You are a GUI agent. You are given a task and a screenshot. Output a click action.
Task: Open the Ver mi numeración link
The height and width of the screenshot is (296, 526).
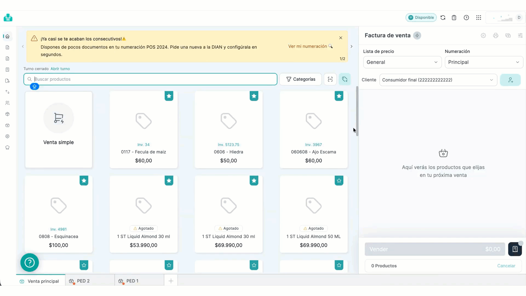pyautogui.click(x=310, y=46)
